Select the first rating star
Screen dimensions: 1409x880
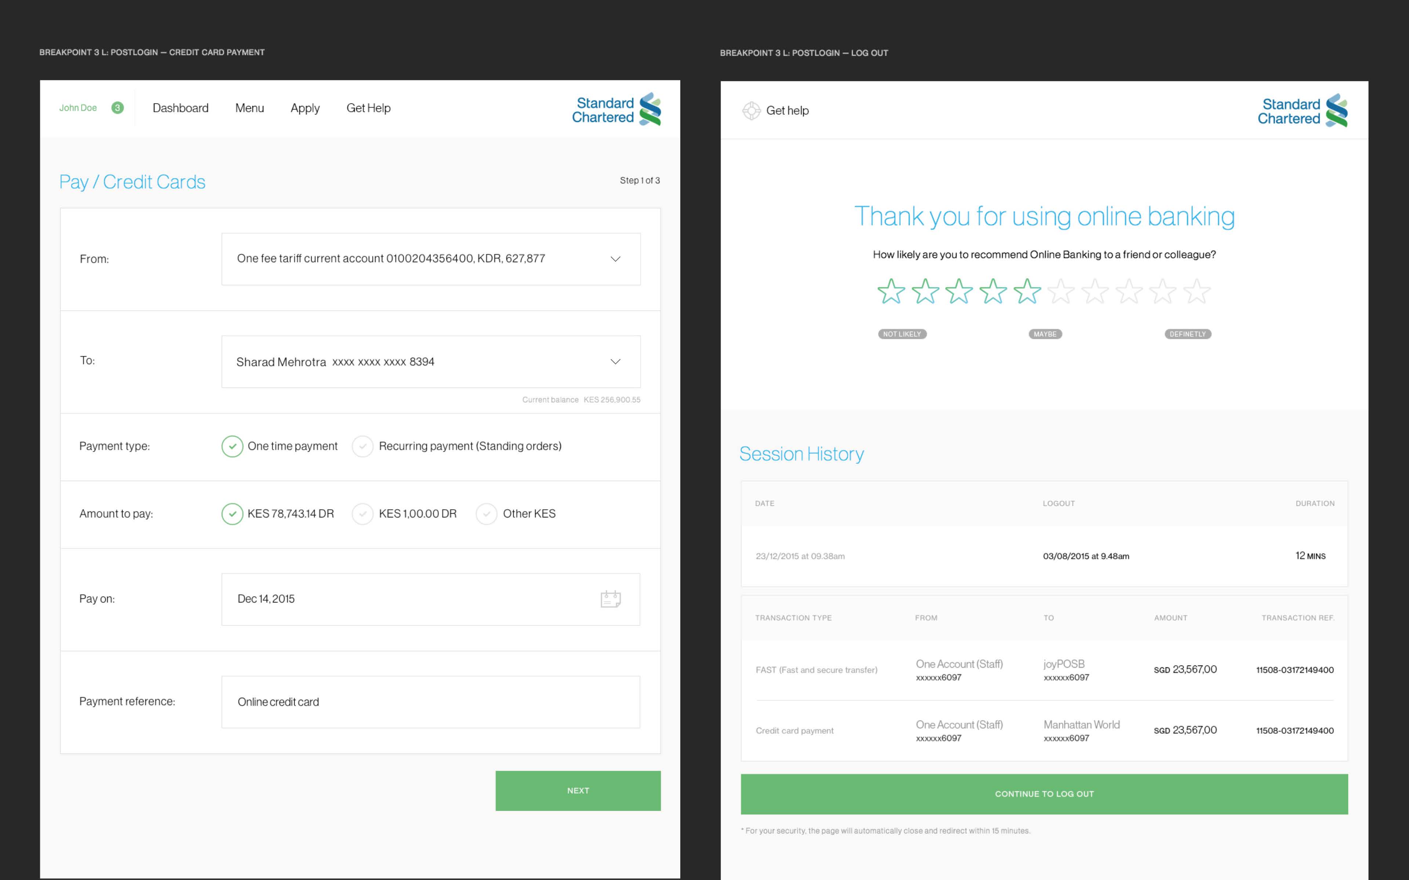tap(891, 291)
